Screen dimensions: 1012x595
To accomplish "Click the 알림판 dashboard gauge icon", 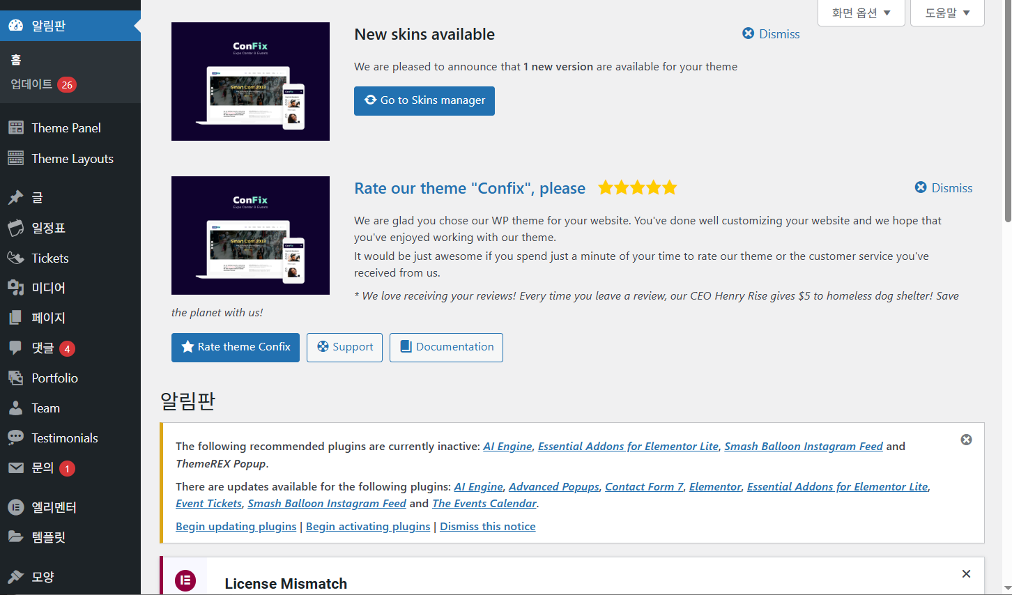I will click(x=16, y=26).
